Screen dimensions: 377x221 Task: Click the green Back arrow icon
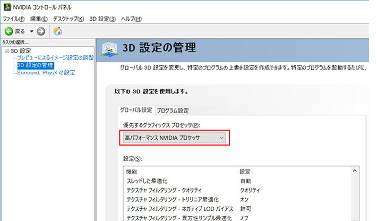(9, 31)
